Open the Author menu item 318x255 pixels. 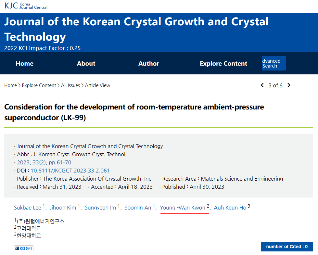[x=149, y=64]
